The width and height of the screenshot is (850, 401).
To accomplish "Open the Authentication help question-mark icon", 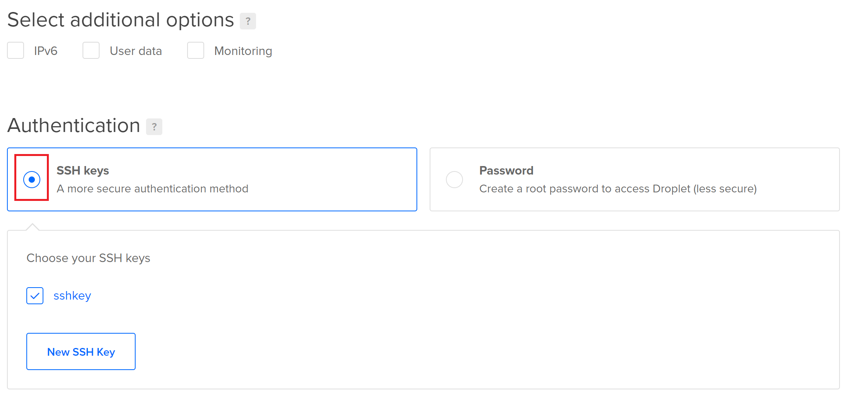I will pos(154,127).
